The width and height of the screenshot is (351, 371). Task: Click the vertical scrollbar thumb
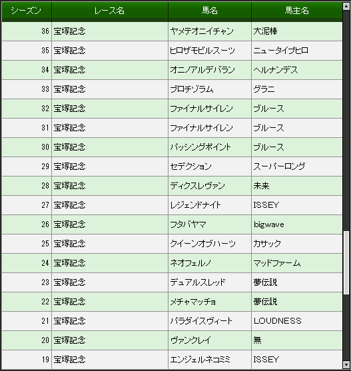point(346,262)
